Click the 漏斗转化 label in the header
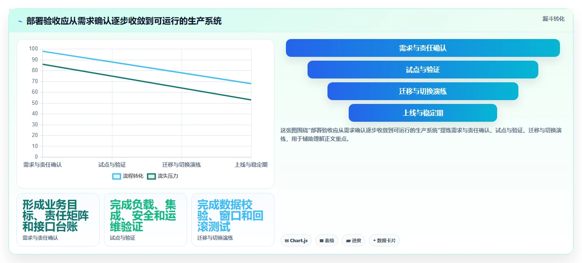Image resolution: width=582 pixels, height=263 pixels. click(554, 19)
